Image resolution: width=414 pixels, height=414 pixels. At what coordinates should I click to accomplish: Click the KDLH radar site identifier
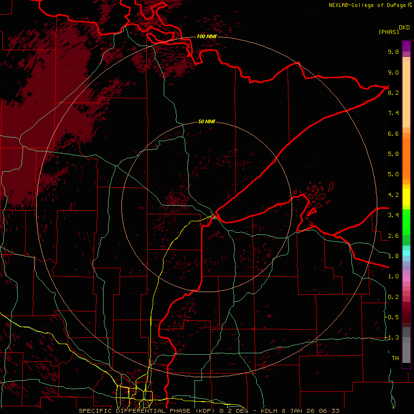coord(270,411)
